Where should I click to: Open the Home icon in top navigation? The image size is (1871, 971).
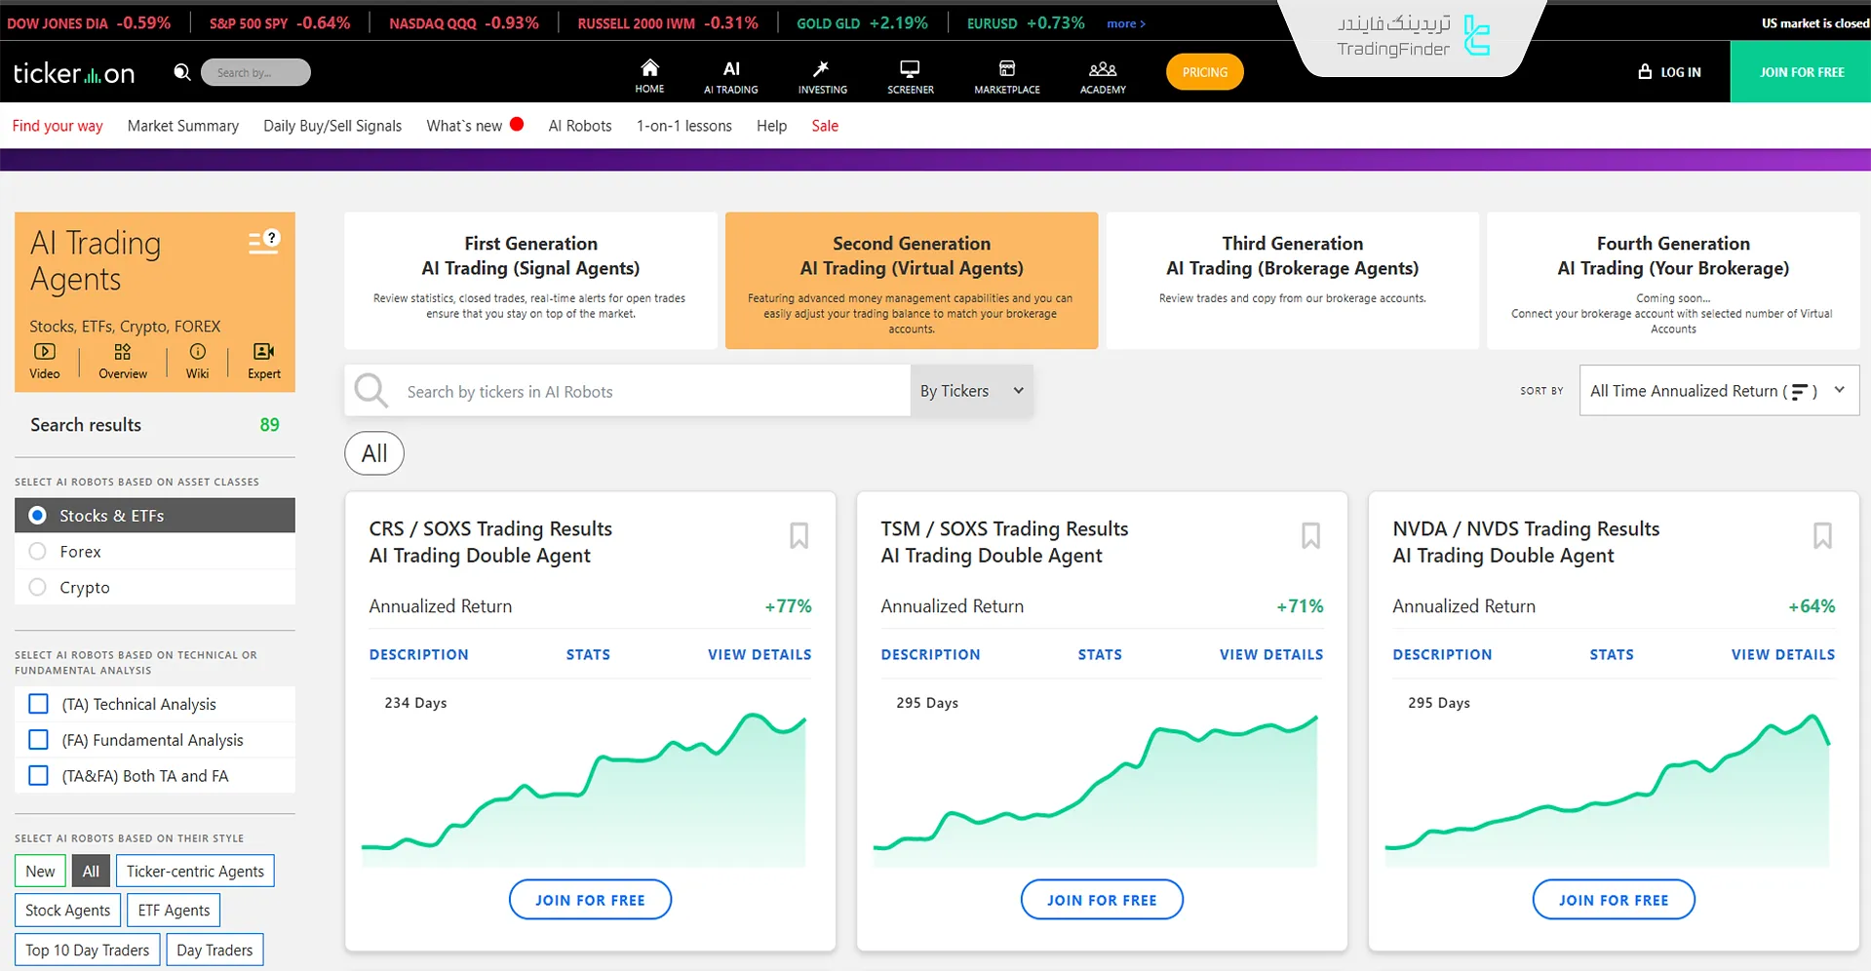(x=649, y=72)
